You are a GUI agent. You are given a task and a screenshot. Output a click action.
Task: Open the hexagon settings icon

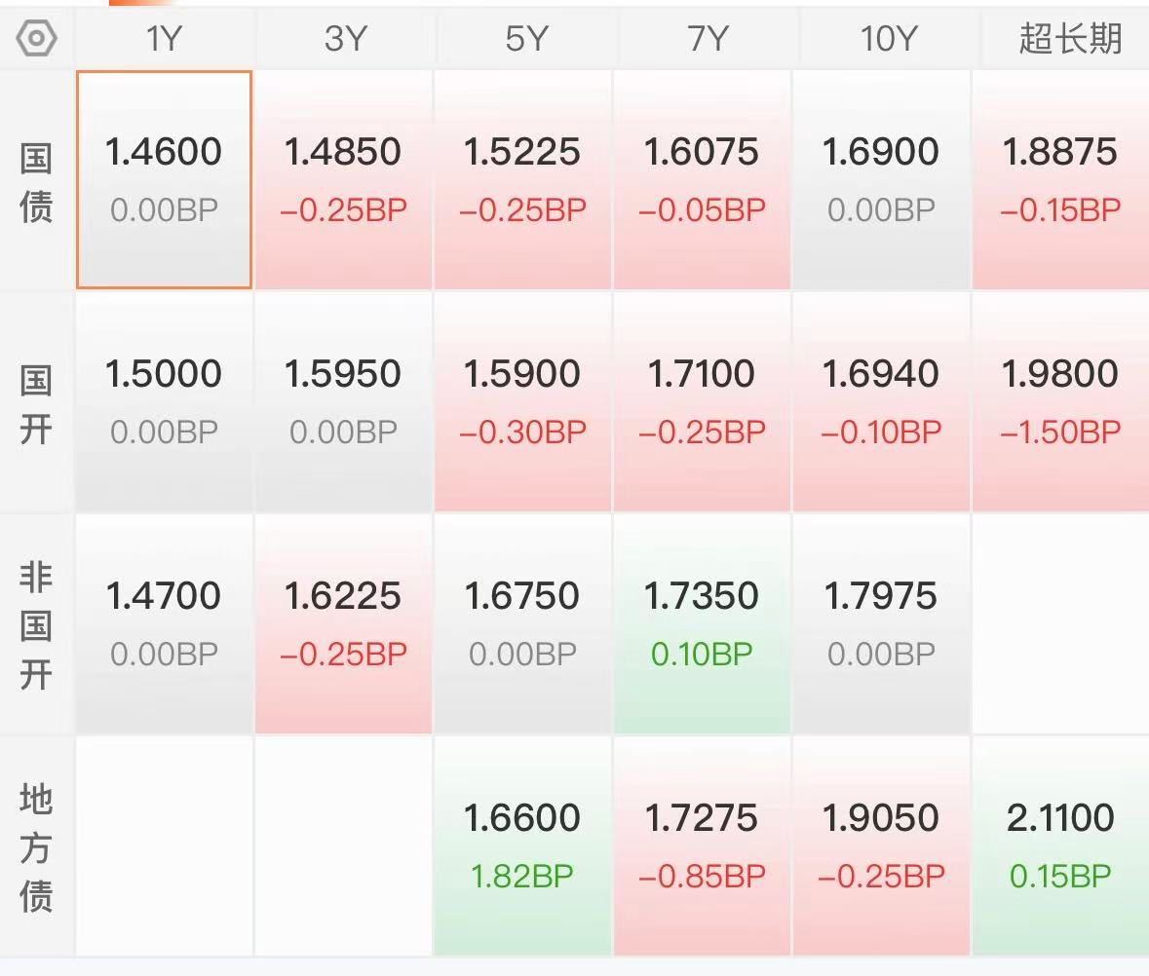pyautogui.click(x=36, y=38)
